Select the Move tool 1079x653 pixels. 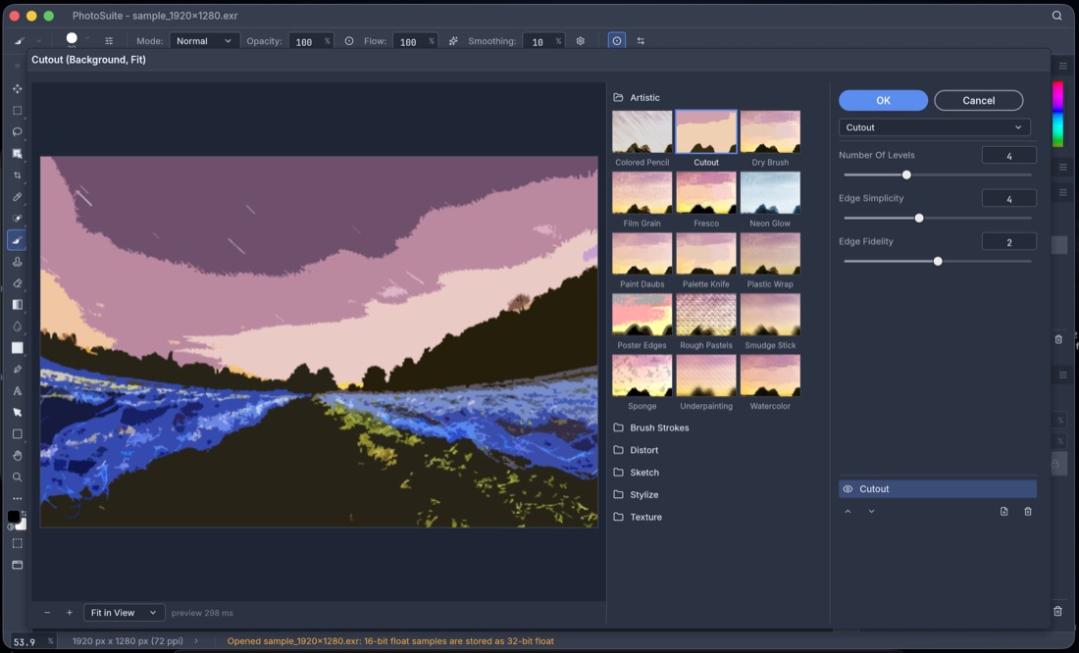(18, 89)
